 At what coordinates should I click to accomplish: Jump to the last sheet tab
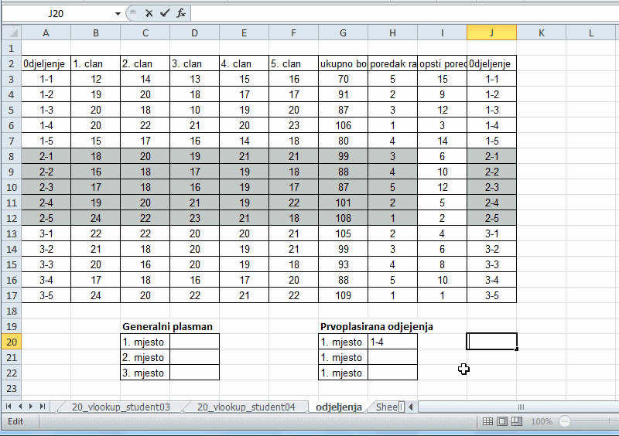pos(43,406)
